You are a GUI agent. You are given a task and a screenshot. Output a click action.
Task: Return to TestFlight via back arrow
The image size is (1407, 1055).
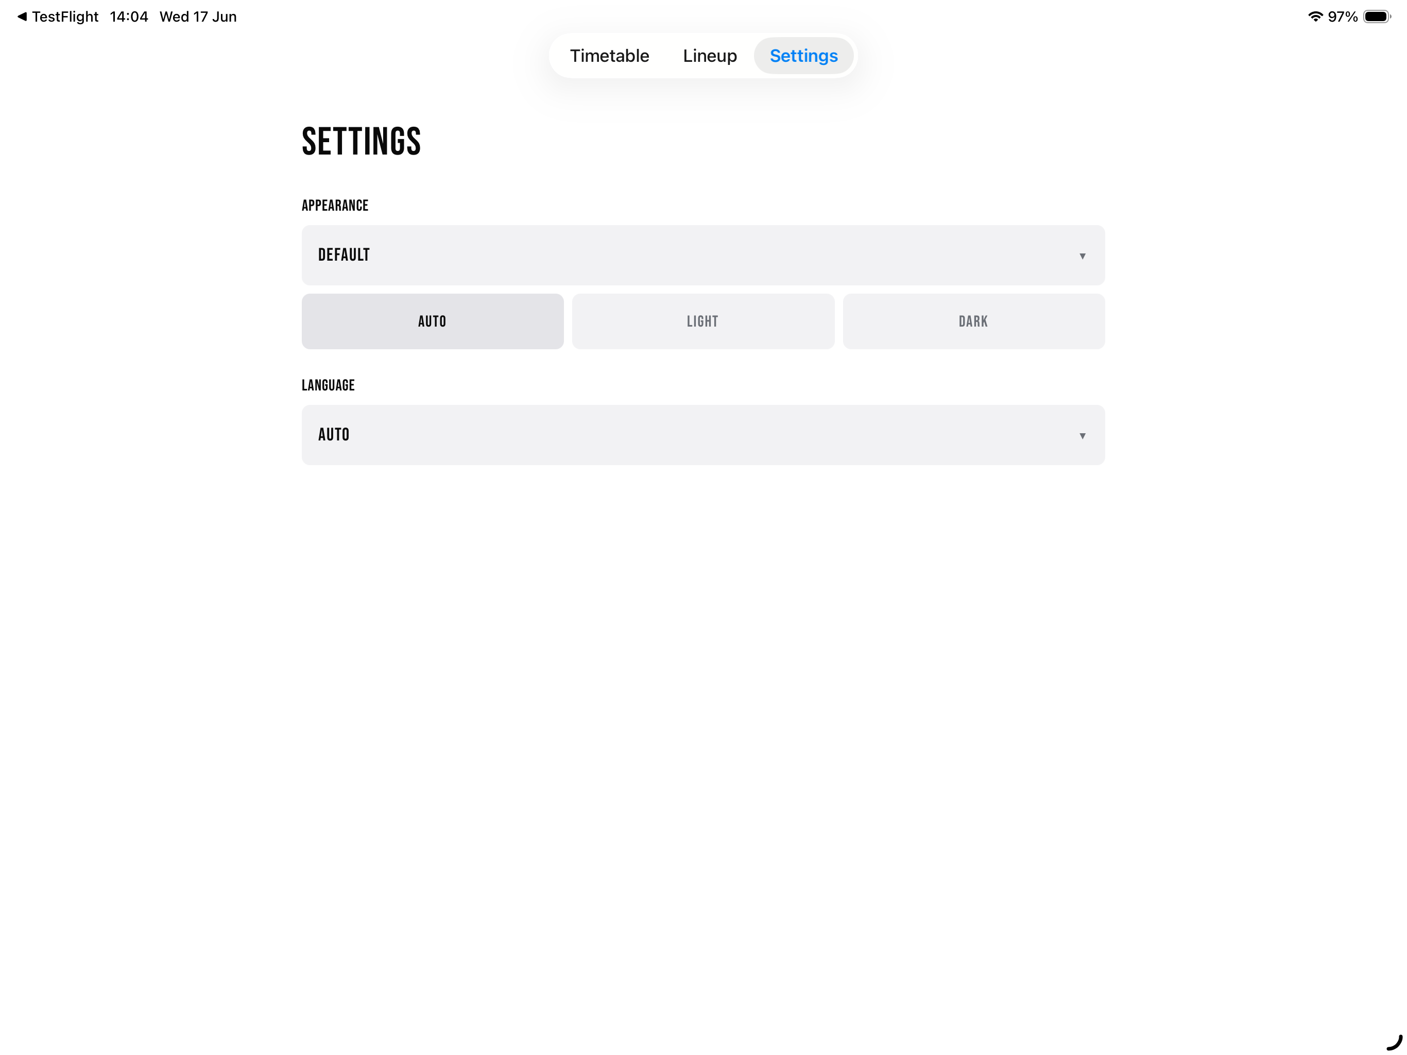click(x=57, y=16)
